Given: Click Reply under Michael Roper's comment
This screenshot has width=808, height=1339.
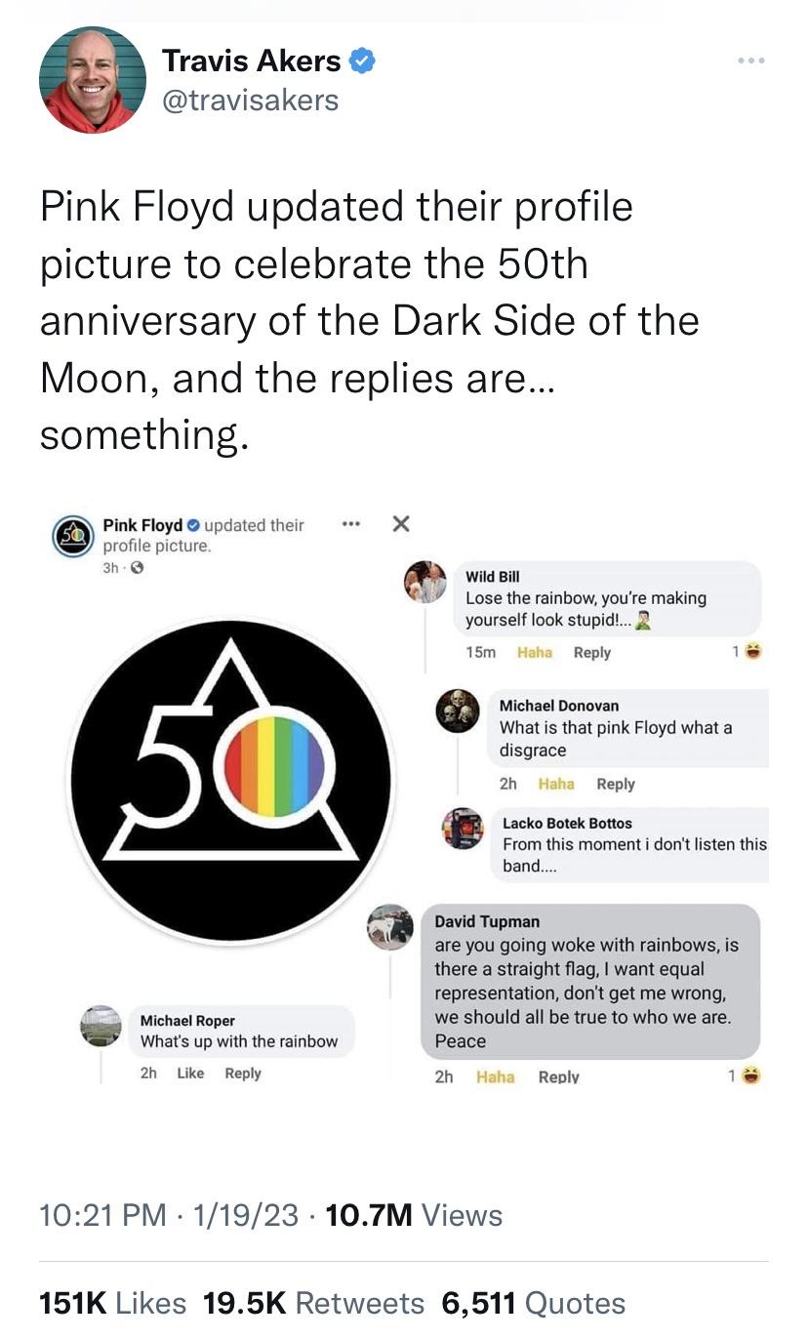Looking at the screenshot, I should coord(243,1074).
